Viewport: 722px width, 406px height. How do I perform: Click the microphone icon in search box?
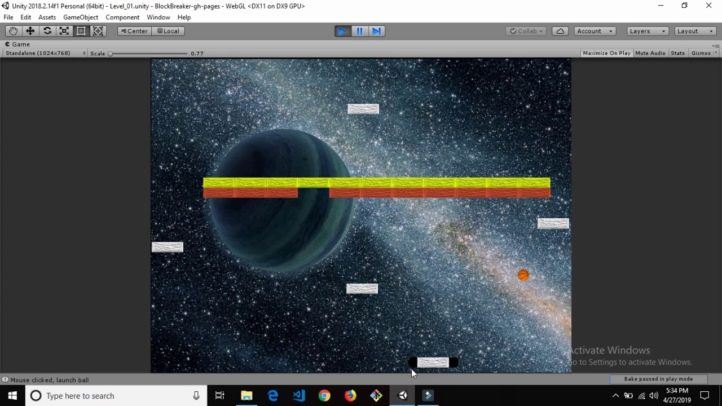[196, 396]
